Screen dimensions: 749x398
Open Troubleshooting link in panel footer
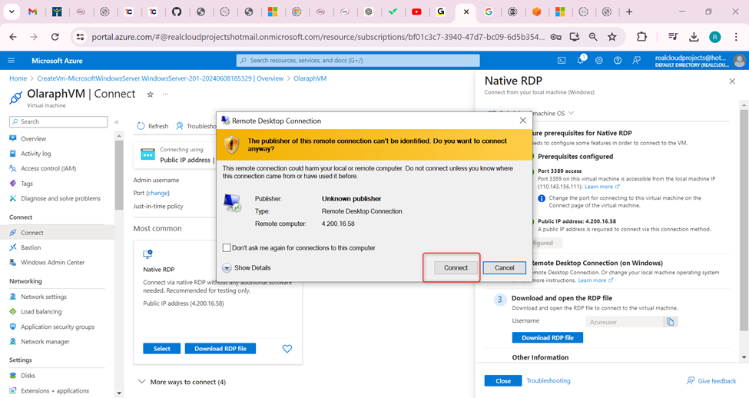(548, 381)
